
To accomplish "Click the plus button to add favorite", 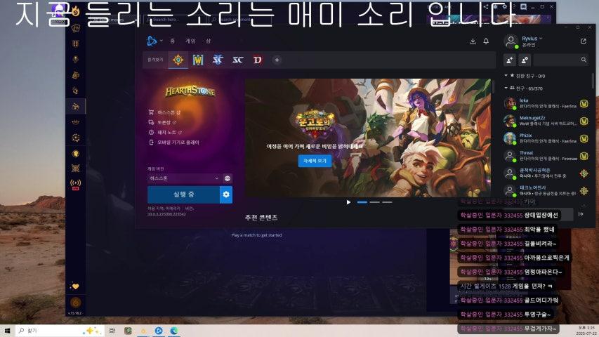I will [277, 60].
